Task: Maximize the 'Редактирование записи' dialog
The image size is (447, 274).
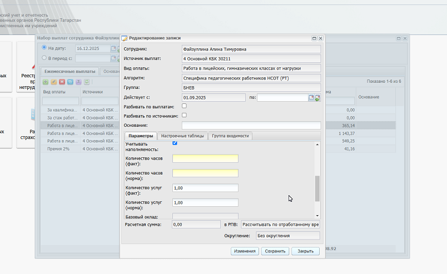Action: [314, 38]
